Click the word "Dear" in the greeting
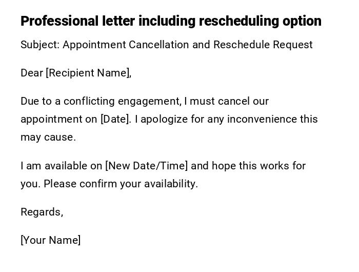 [32, 73]
